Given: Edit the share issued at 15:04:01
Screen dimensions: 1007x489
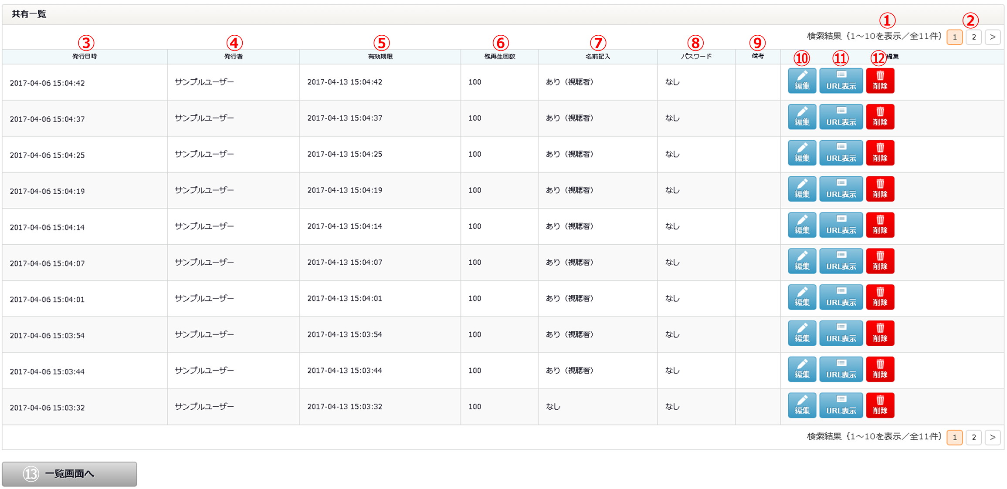Looking at the screenshot, I should (x=802, y=297).
